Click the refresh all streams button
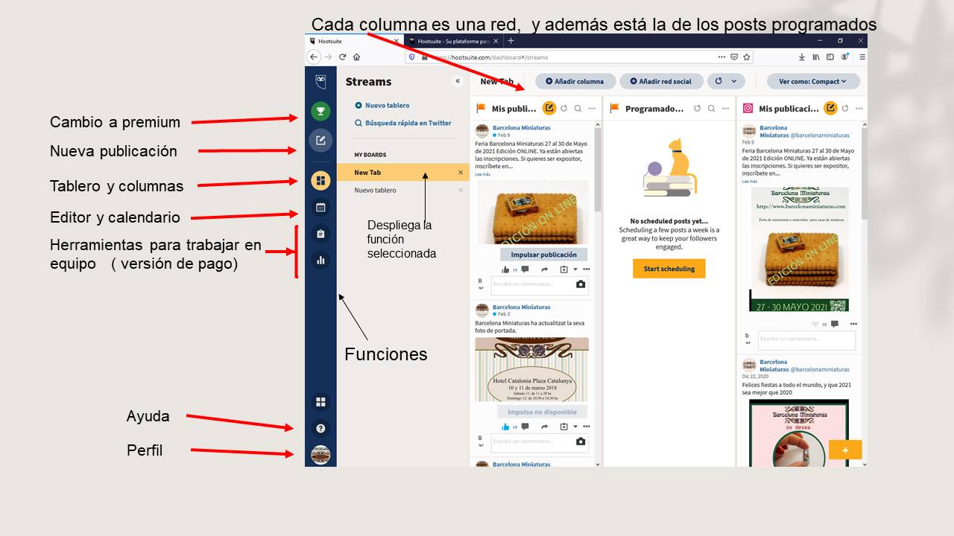The height and width of the screenshot is (536, 954). 718,81
